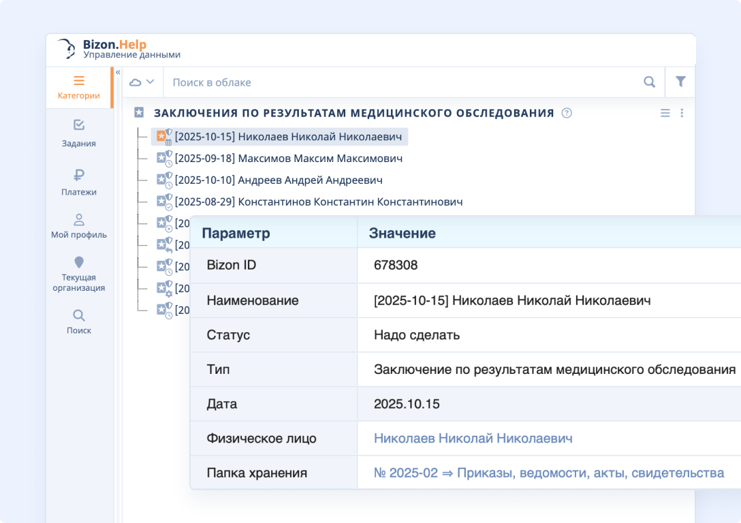The image size is (741, 523).
Task: Select the [2025-09-18] Максимов tree entry
Action: coord(286,158)
